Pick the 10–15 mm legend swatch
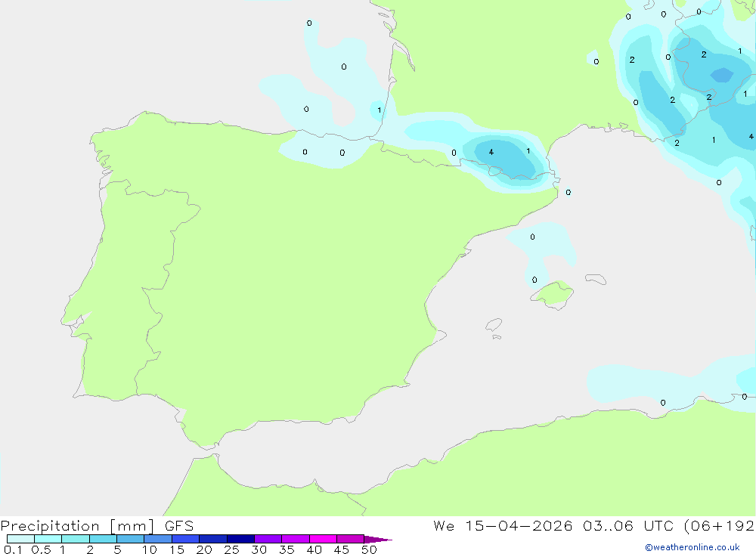Image resolution: width=756 pixels, height=554 pixels. tap(158, 539)
